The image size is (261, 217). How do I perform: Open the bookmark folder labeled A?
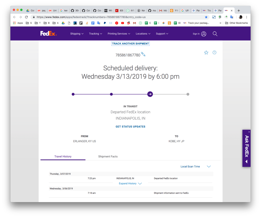tap(55, 23)
